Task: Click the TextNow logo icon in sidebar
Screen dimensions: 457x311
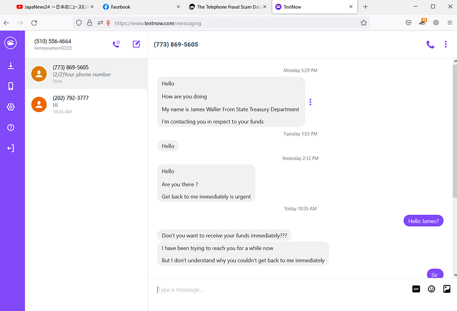Action: pos(10,43)
